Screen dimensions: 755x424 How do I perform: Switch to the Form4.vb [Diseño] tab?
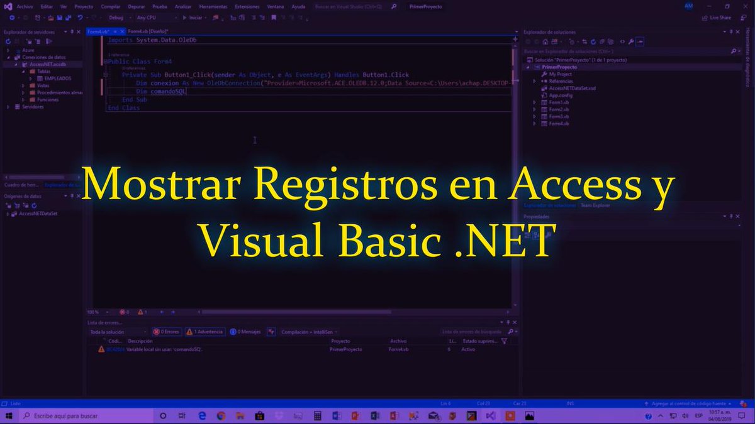[x=148, y=31]
